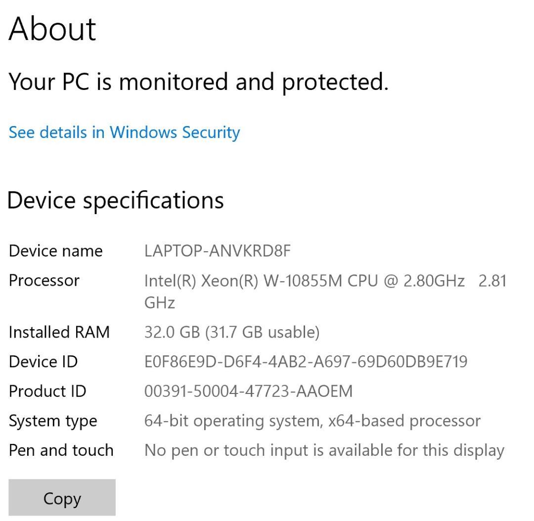Screen dimensions: 534x521
Task: Click the Product ID row label
Action: (x=48, y=391)
